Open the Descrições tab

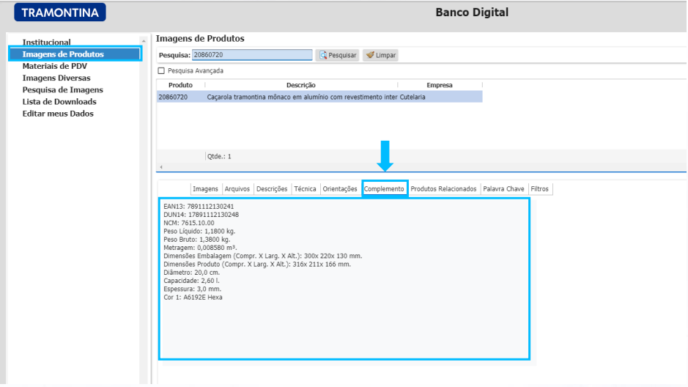[272, 188]
